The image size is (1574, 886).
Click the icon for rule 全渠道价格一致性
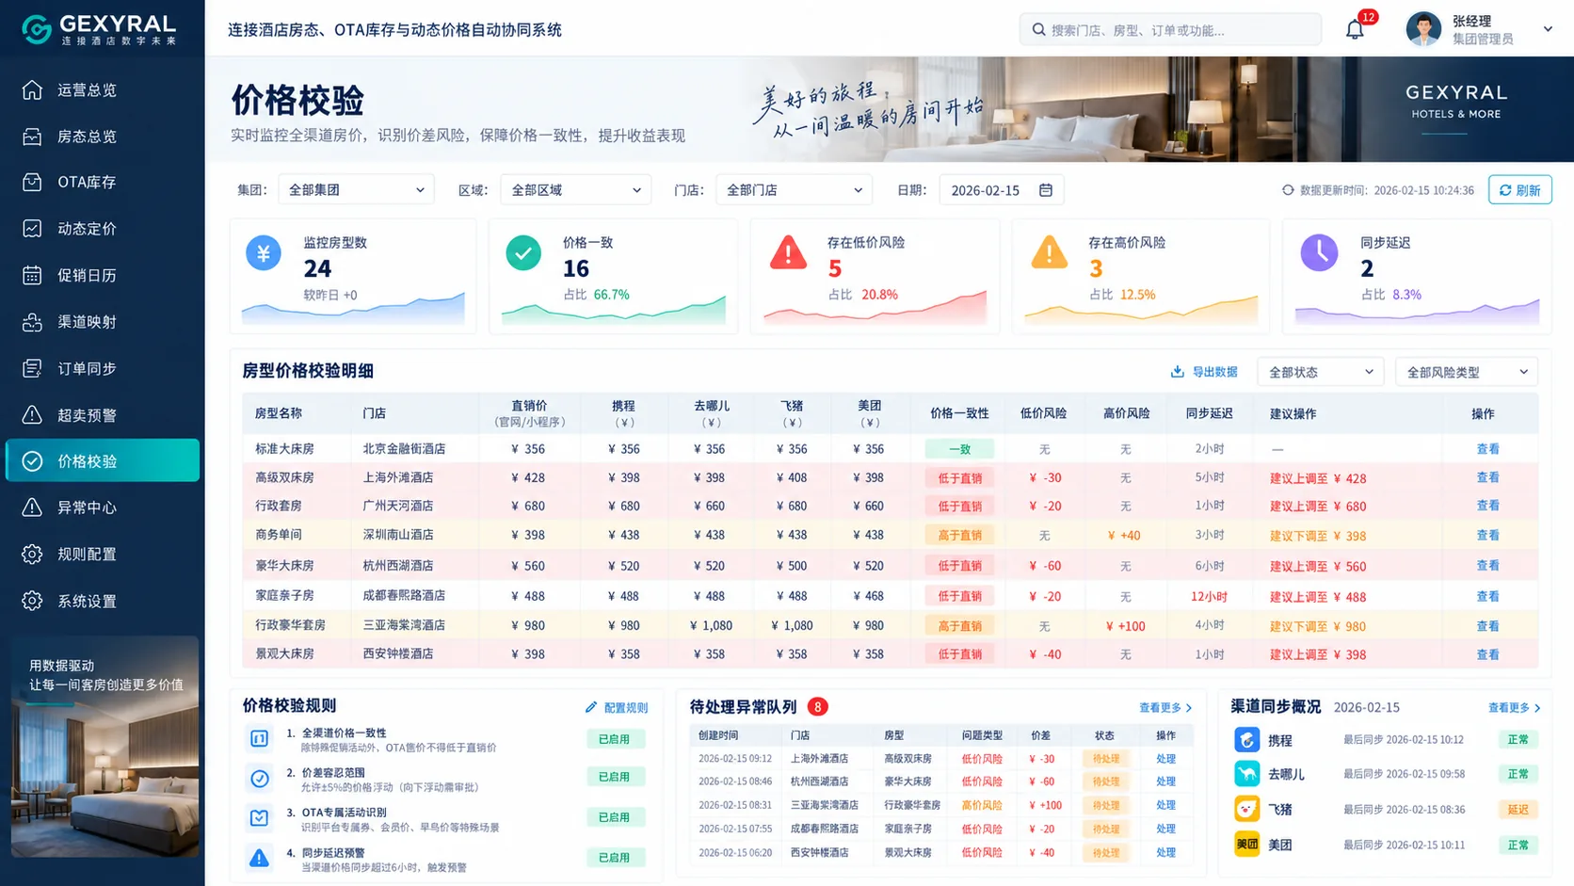point(259,739)
